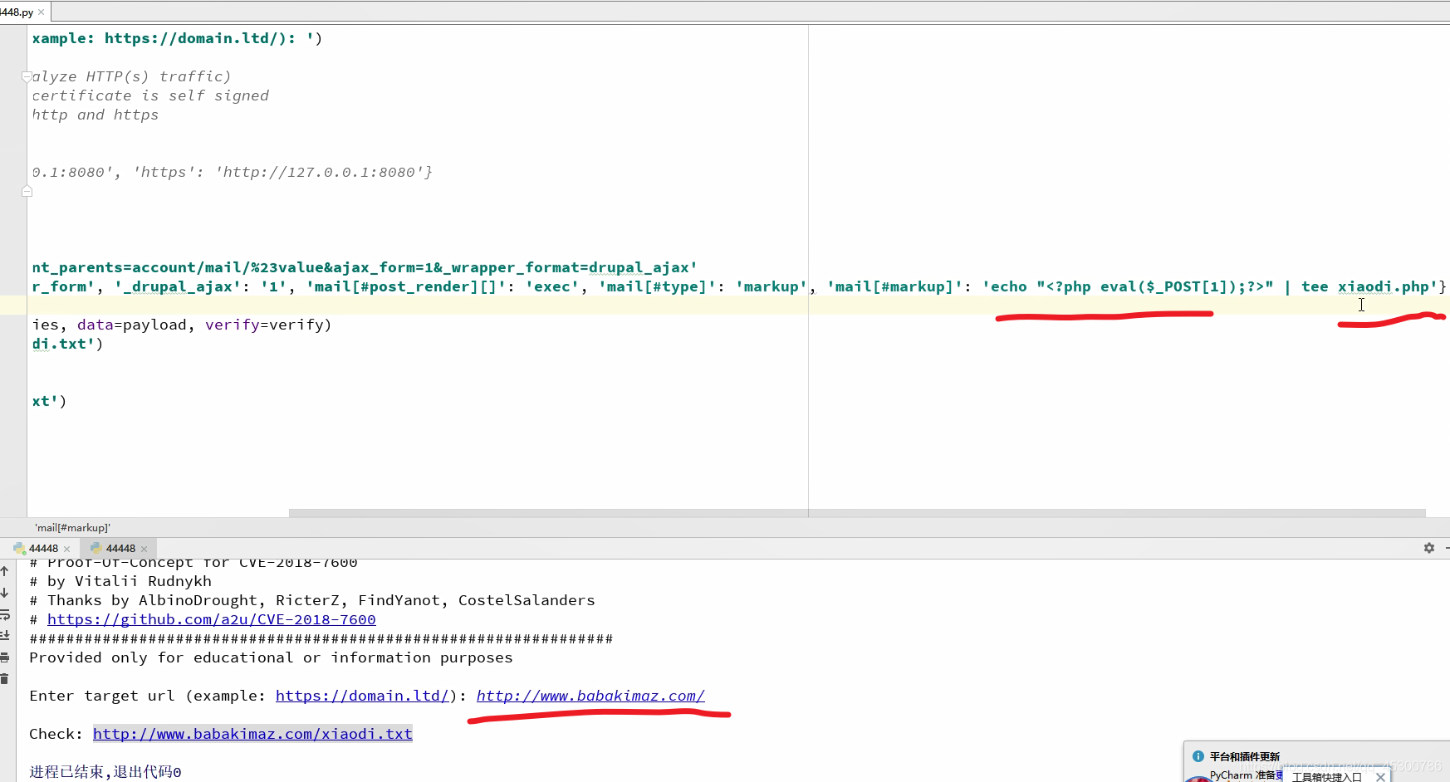1450x782 pixels.
Task: Click the scroll to end icon
Action: 5,636
